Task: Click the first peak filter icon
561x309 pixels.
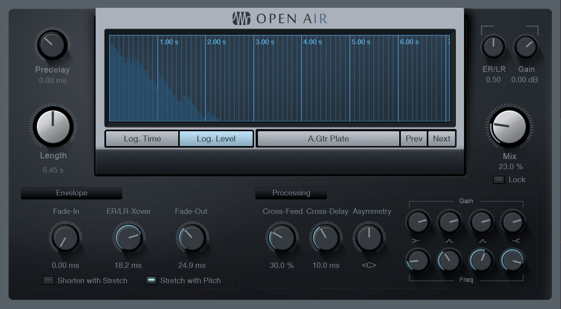Action: pos(449,241)
